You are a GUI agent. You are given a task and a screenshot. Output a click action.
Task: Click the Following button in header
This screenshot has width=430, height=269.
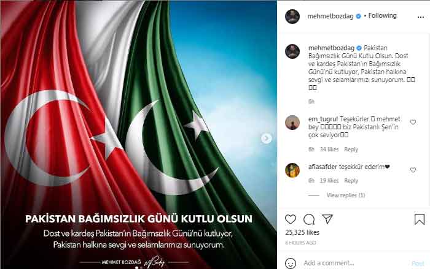point(382,15)
